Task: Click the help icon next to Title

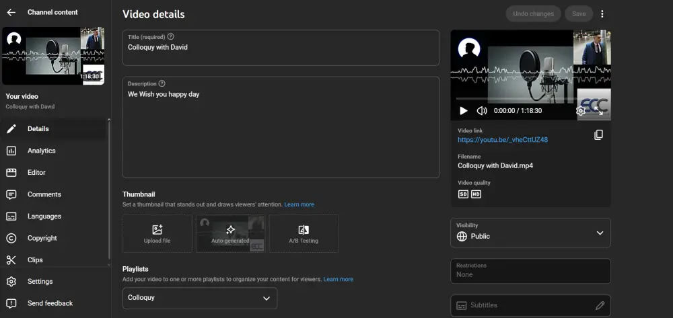Action: [170, 36]
